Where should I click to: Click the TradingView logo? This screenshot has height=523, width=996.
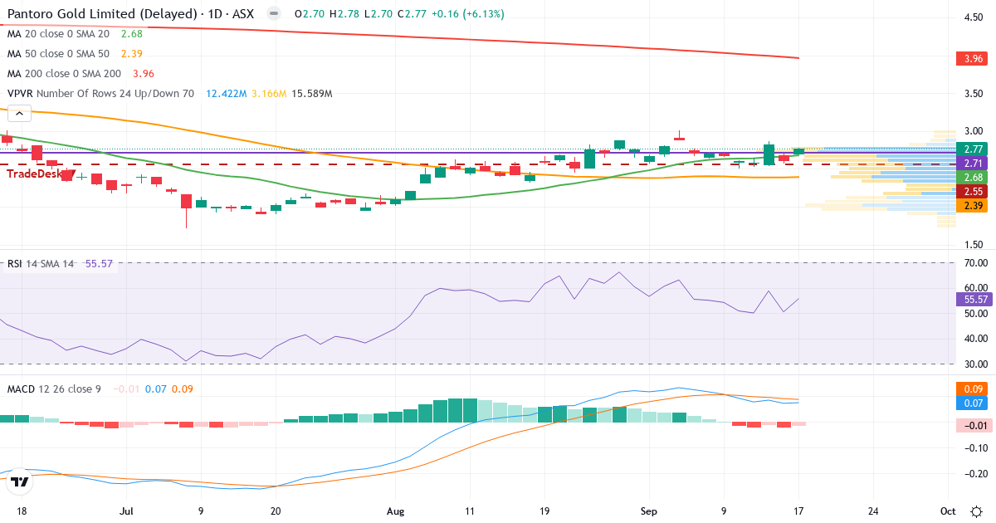21,481
